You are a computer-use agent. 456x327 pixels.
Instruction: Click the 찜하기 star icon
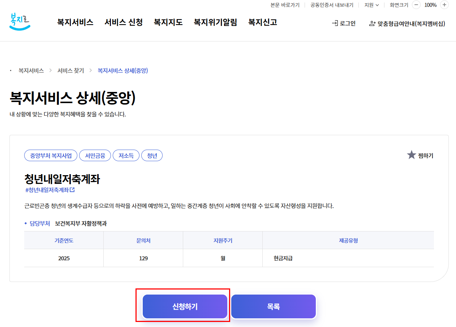pos(412,155)
